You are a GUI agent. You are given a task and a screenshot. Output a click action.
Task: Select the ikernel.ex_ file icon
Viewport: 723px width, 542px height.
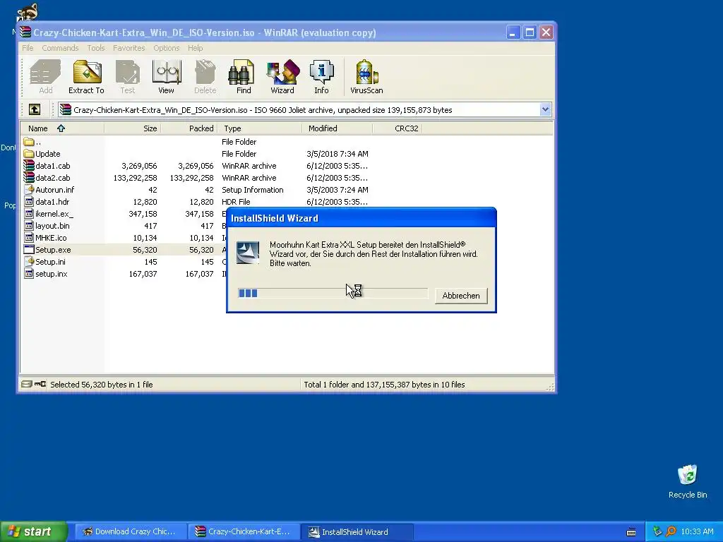(x=29, y=213)
